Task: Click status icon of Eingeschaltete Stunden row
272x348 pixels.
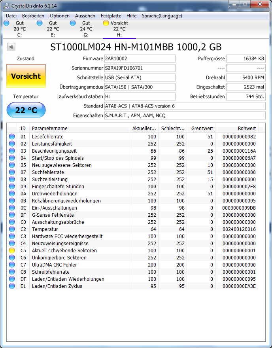Action: [12, 186]
